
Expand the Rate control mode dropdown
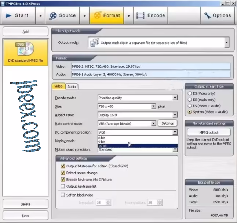click(x=153, y=124)
